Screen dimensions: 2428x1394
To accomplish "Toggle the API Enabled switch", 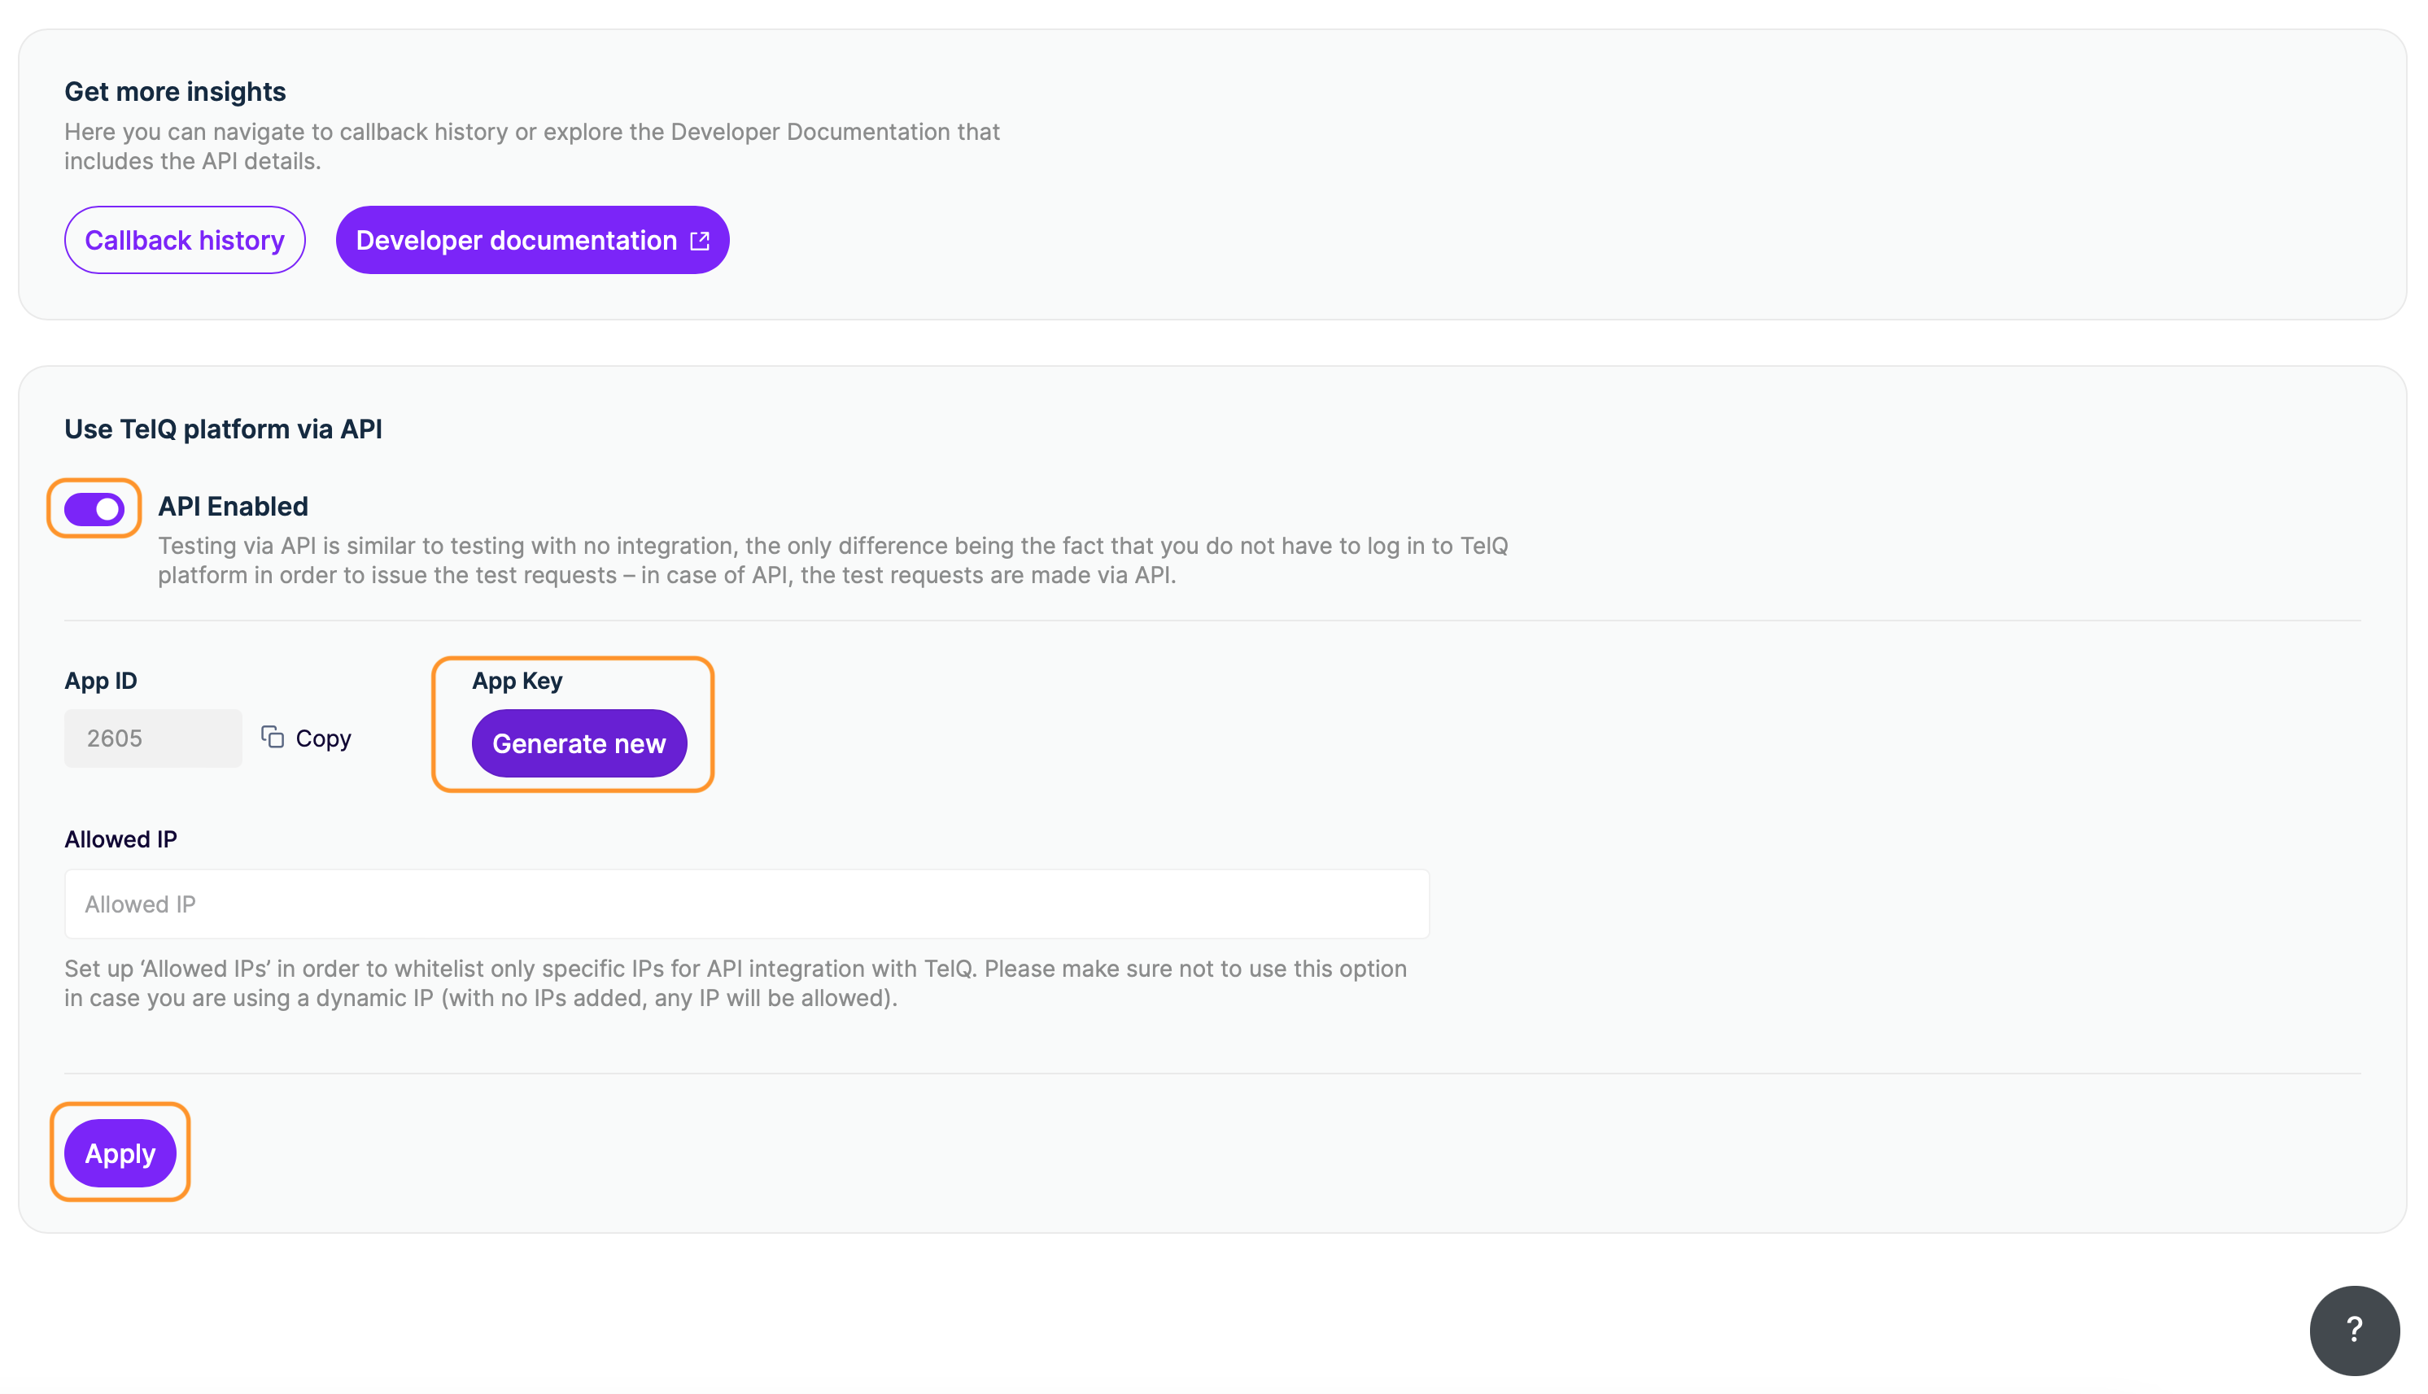I will coord(94,508).
